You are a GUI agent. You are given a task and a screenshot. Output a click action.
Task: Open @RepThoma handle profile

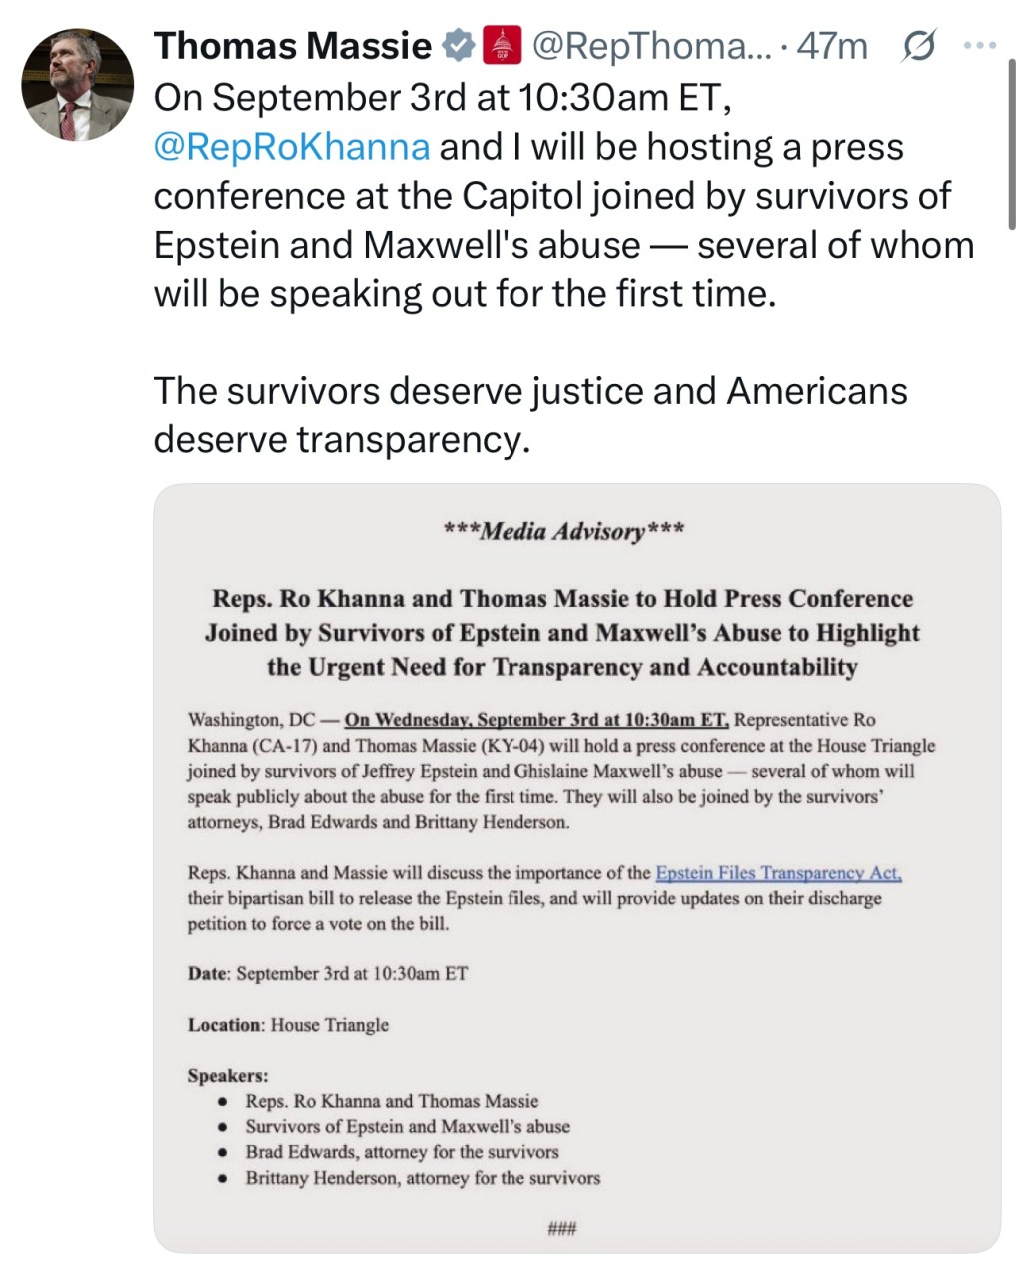point(649,44)
